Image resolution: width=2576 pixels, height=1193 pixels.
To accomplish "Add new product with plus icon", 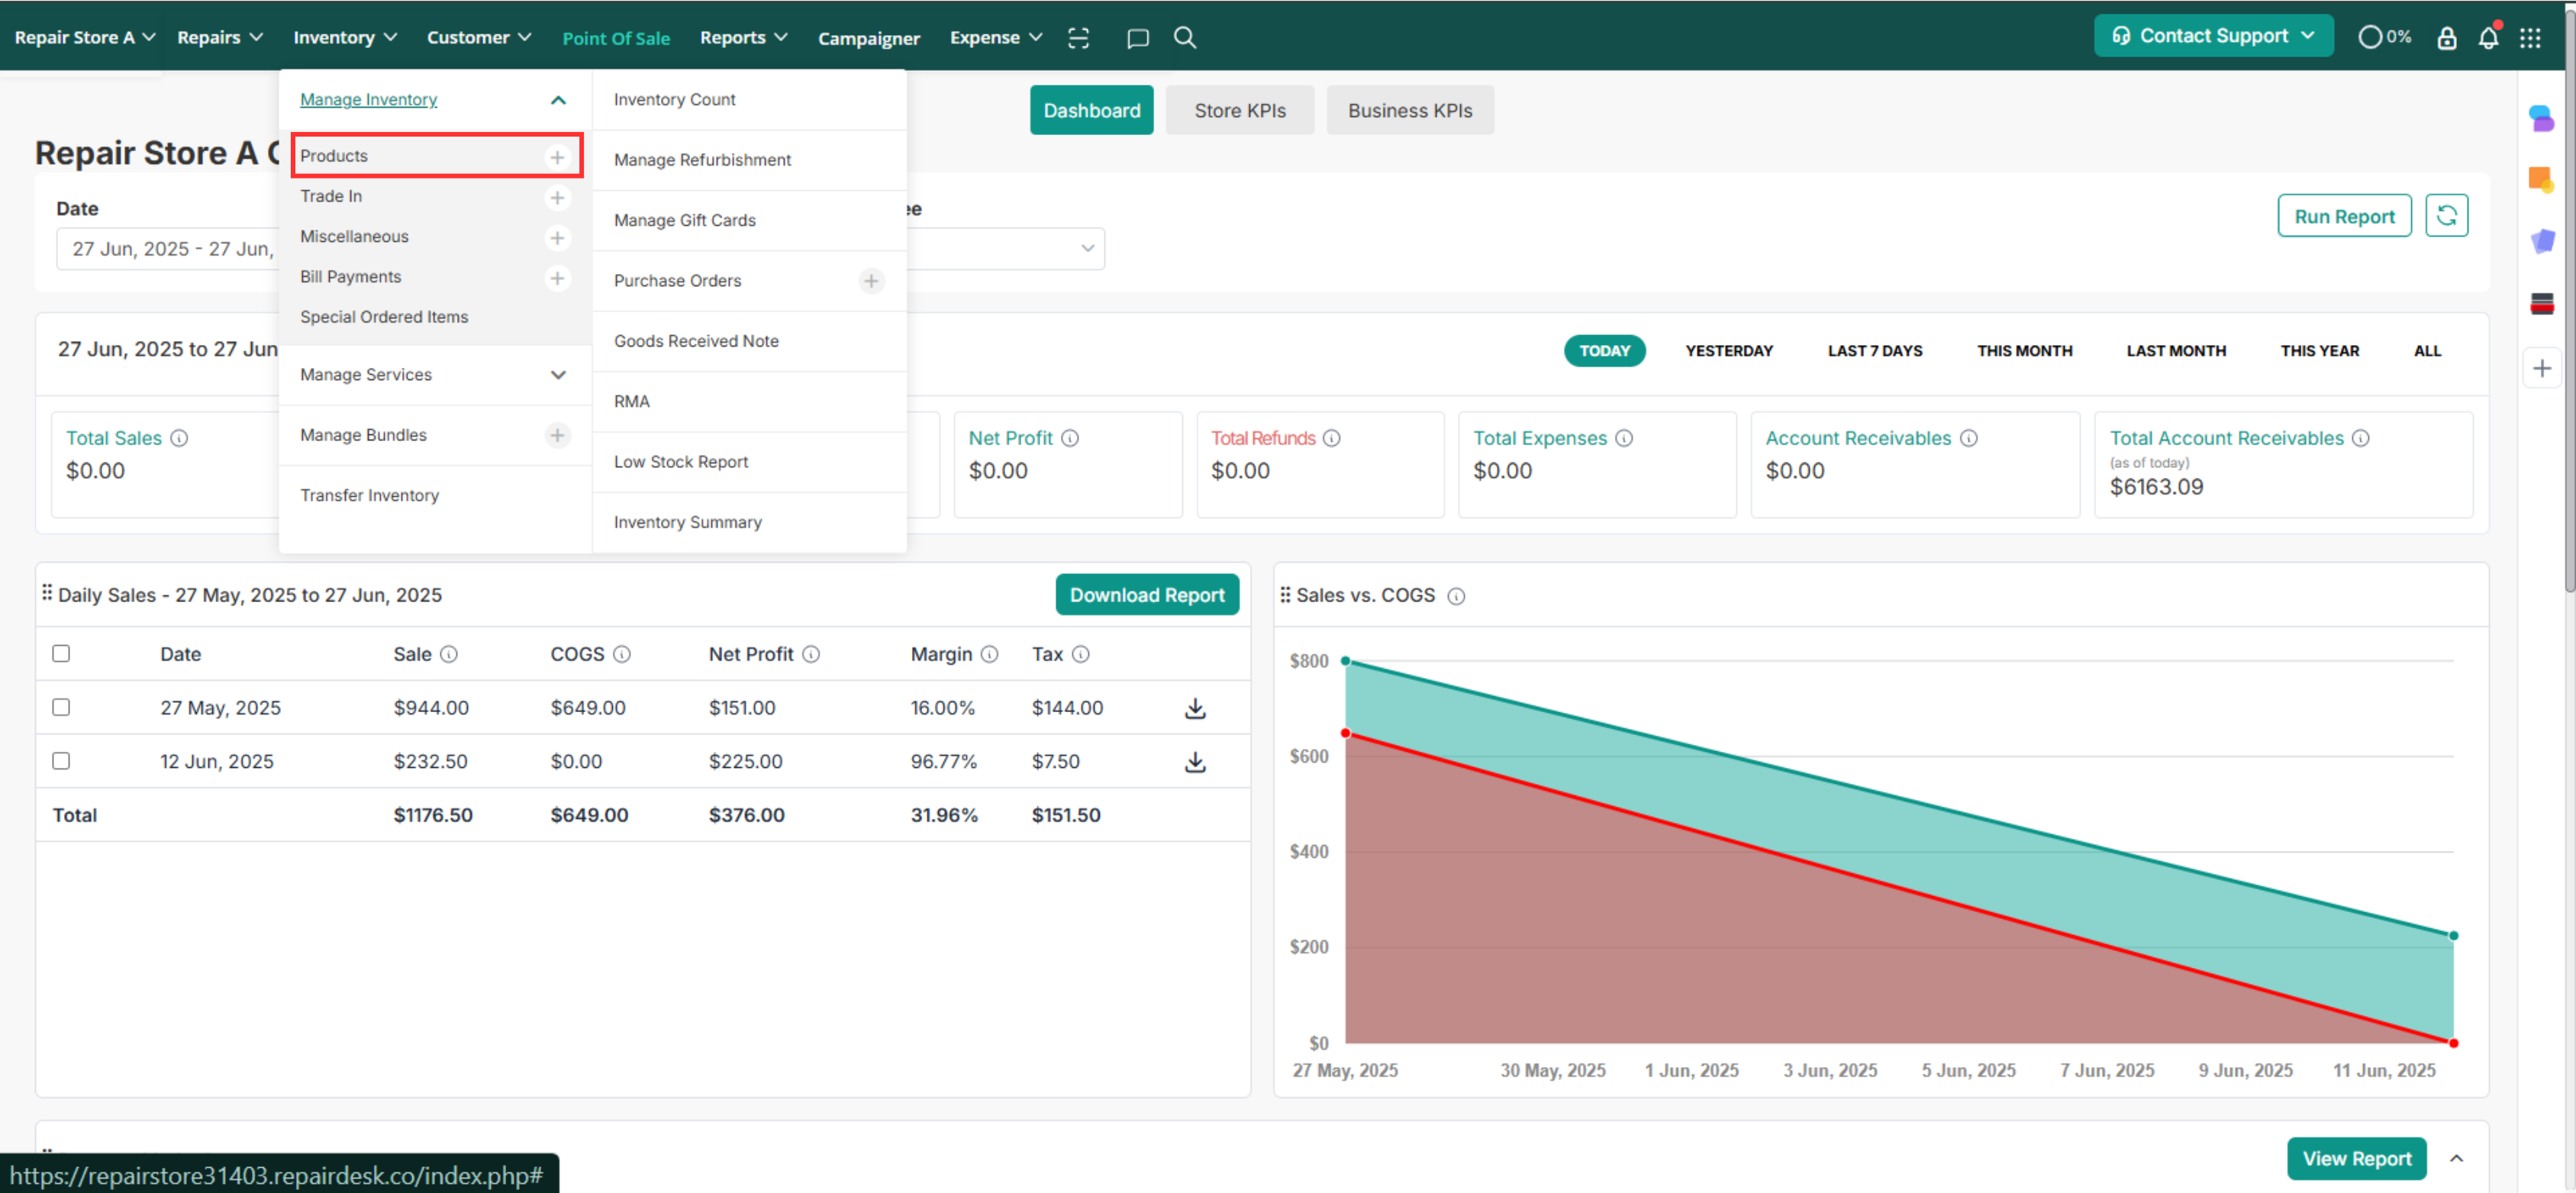I will tap(557, 157).
